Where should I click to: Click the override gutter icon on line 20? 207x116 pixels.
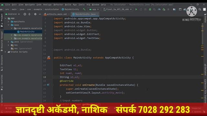pos(48,85)
